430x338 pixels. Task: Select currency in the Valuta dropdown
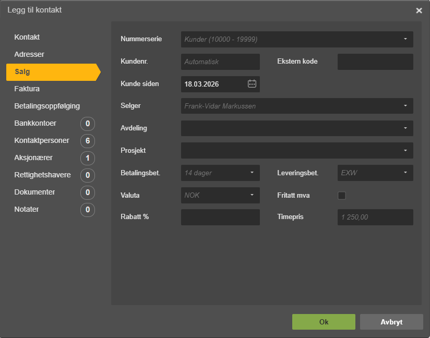pyautogui.click(x=220, y=195)
